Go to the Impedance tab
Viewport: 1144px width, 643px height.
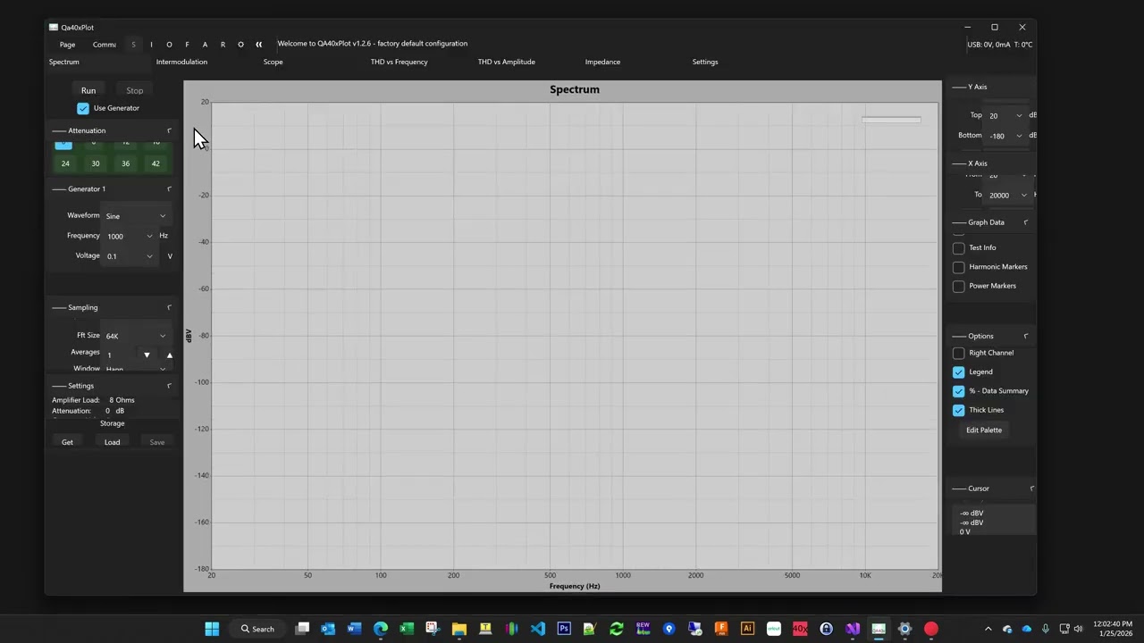602,62
